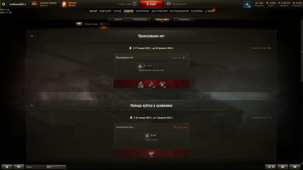This screenshot has height=170, width=303.
Task: Switch to the Ежедневные tab
Action: [x=184, y=19]
